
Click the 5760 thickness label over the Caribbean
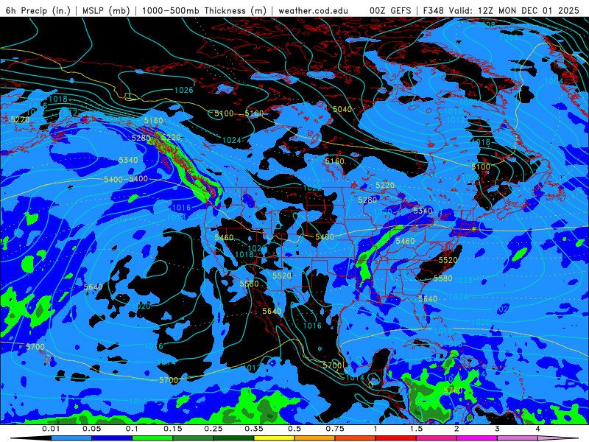point(453,390)
